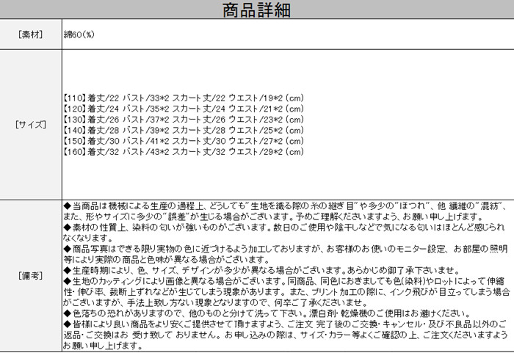Select the [サイズ] row label
Viewport: 514px width, 353px height.
coord(31,125)
